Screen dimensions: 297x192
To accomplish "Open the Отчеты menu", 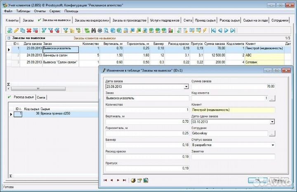I will [40, 11].
